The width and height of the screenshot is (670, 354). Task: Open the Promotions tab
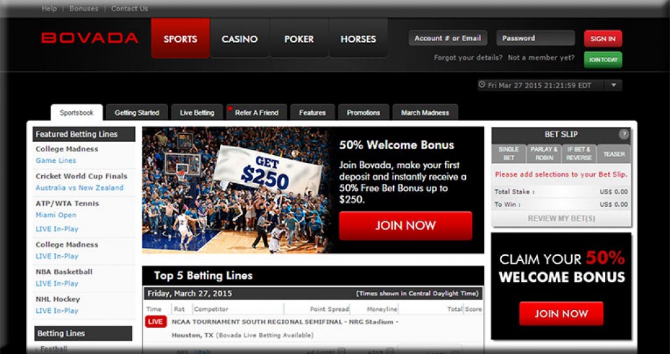pos(364,113)
